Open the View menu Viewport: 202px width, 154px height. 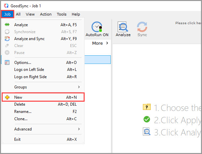tap(30, 14)
